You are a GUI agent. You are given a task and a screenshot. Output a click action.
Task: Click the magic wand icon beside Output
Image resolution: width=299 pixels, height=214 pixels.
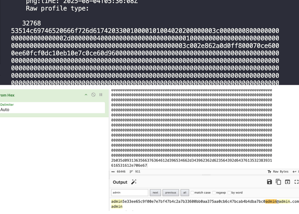(x=133, y=182)
